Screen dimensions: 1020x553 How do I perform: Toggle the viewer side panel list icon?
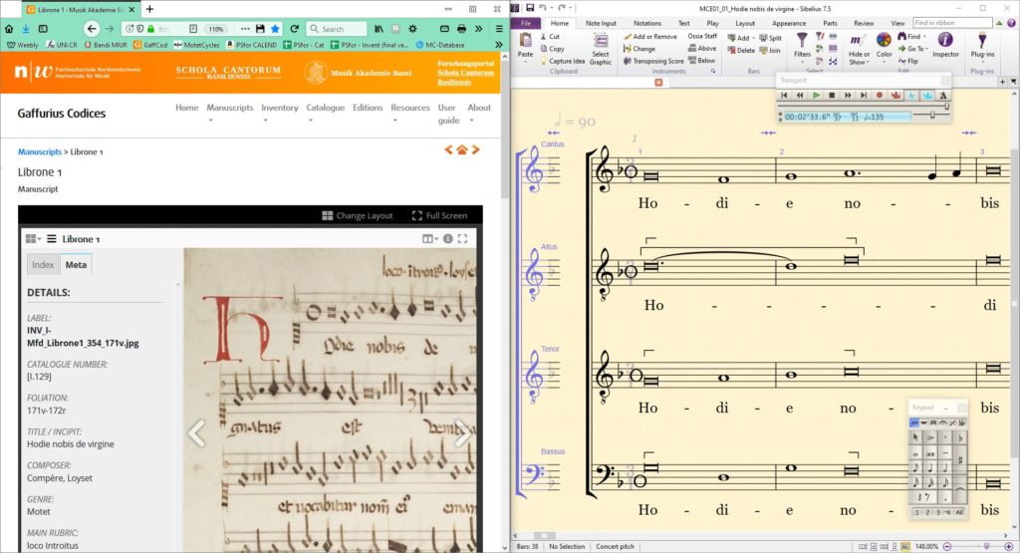pyautogui.click(x=51, y=239)
